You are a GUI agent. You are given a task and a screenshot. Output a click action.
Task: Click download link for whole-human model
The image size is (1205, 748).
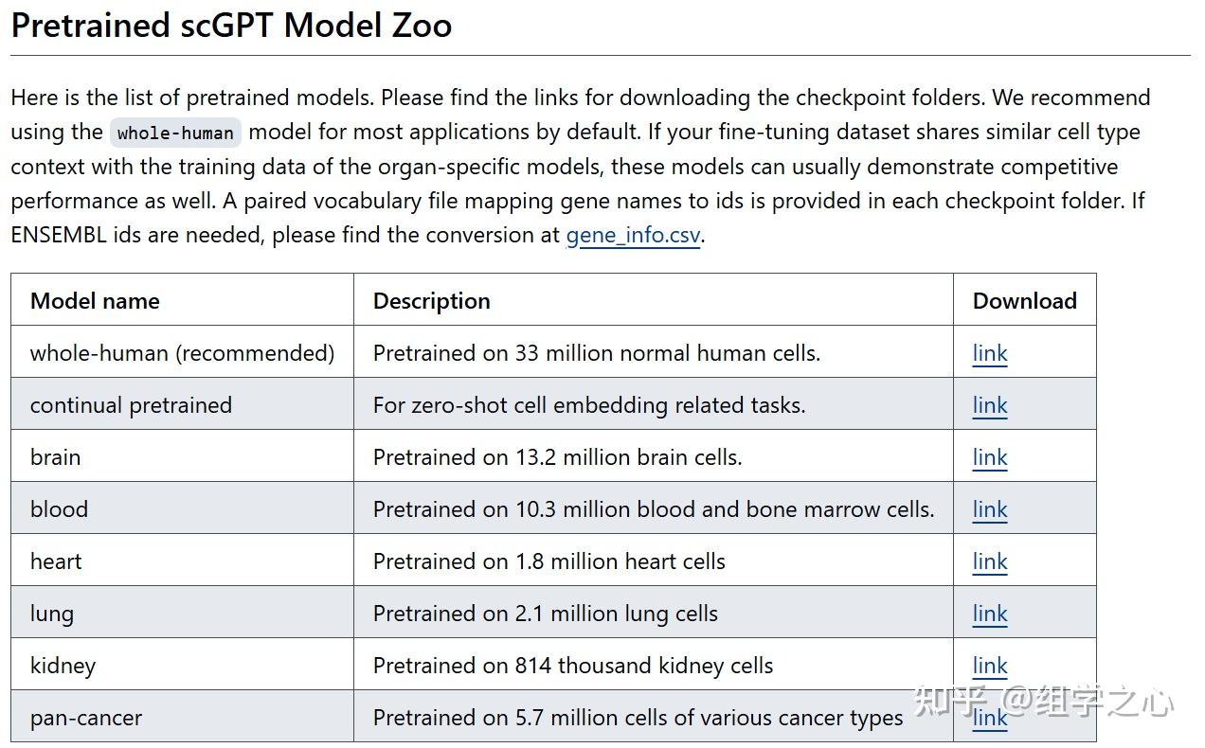pyautogui.click(x=989, y=353)
